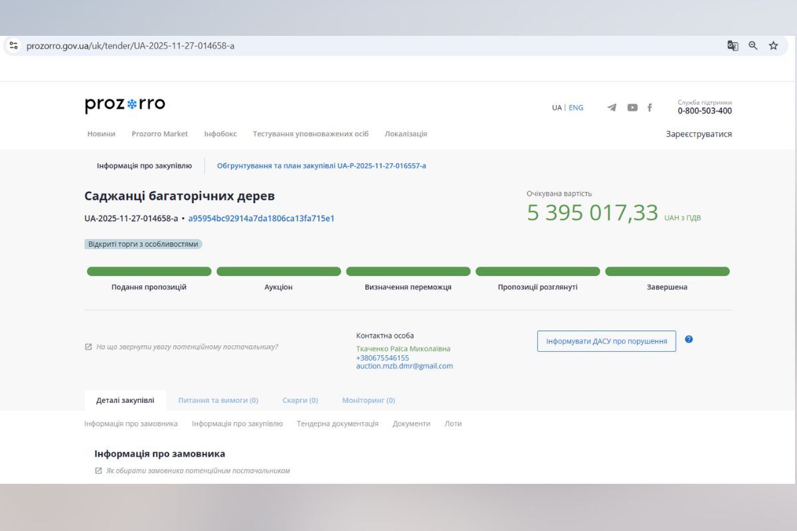Click the YouTube icon in the header
Screen dimensions: 797x531
pos(631,107)
